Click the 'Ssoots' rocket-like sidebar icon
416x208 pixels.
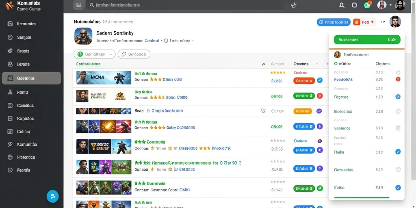tap(10, 51)
